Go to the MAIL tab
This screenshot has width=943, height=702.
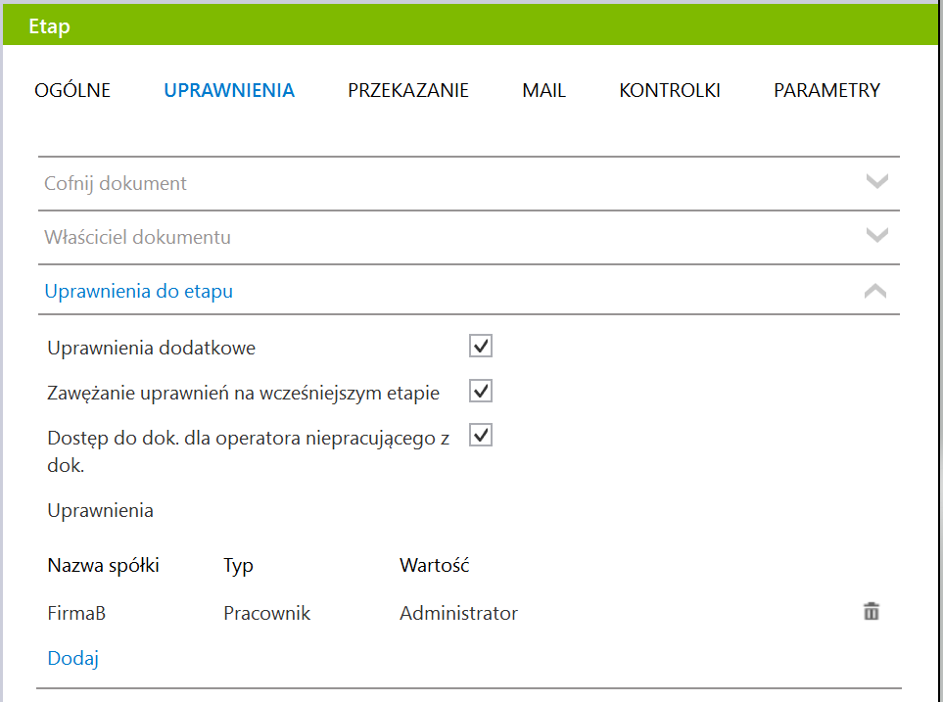pyautogui.click(x=543, y=90)
